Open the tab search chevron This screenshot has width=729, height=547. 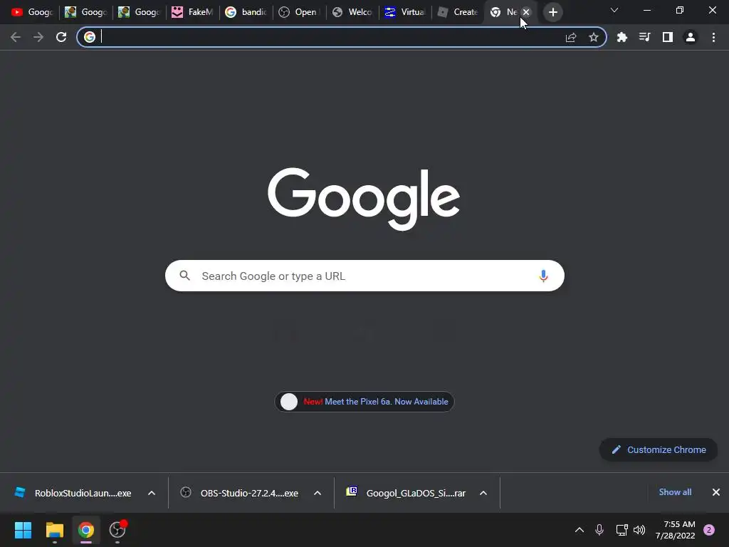tap(614, 10)
